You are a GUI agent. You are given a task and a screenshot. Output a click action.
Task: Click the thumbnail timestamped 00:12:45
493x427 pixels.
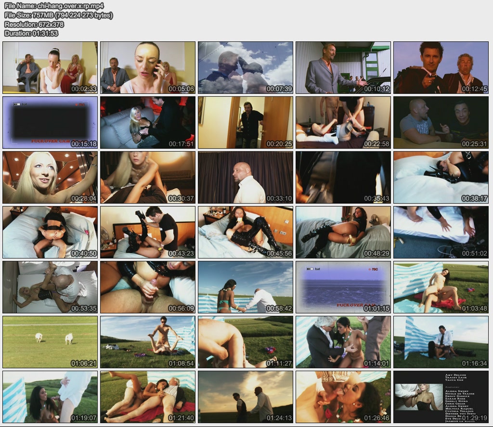(441, 67)
